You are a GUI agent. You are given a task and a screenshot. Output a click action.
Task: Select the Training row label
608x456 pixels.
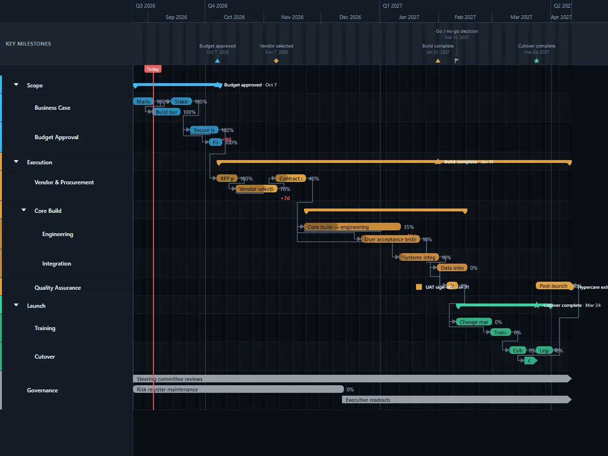[x=45, y=328]
